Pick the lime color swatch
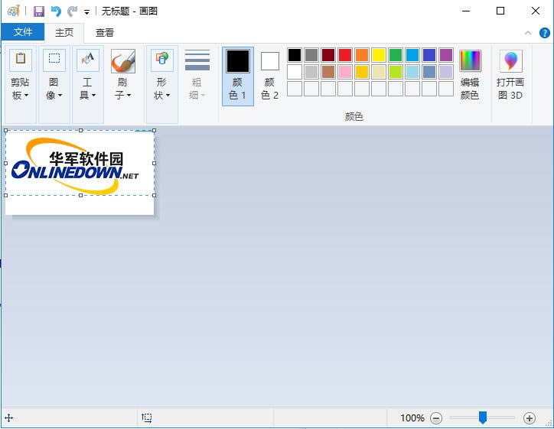 pyautogui.click(x=396, y=72)
